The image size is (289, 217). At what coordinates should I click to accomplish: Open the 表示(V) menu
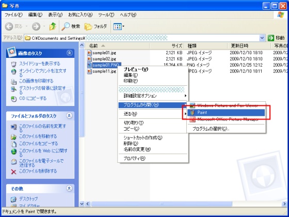(x=55, y=15)
